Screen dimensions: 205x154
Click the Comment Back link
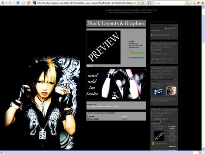click(172, 131)
